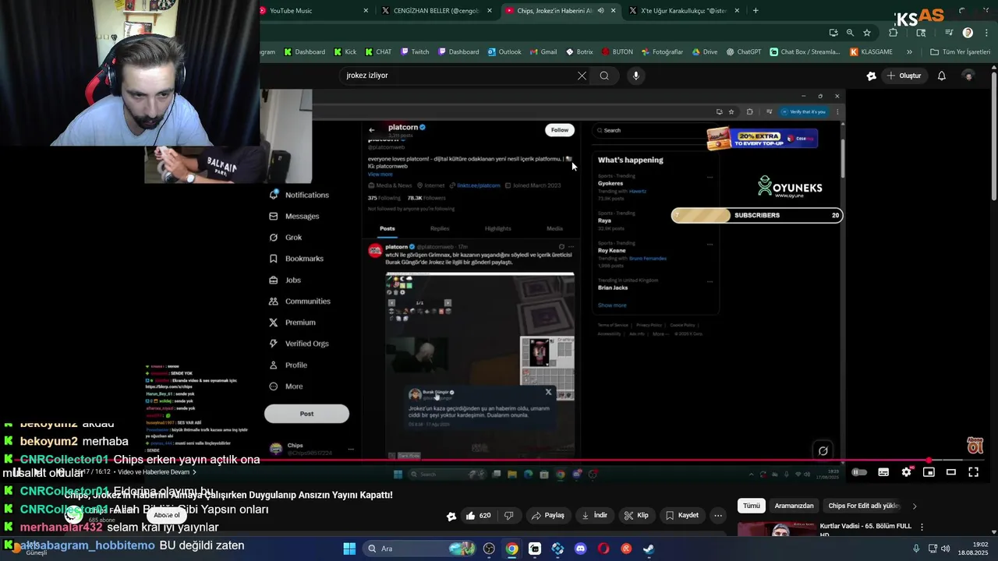Open the system tray microphone icon
The width and height of the screenshot is (998, 561).
pyautogui.click(x=916, y=549)
